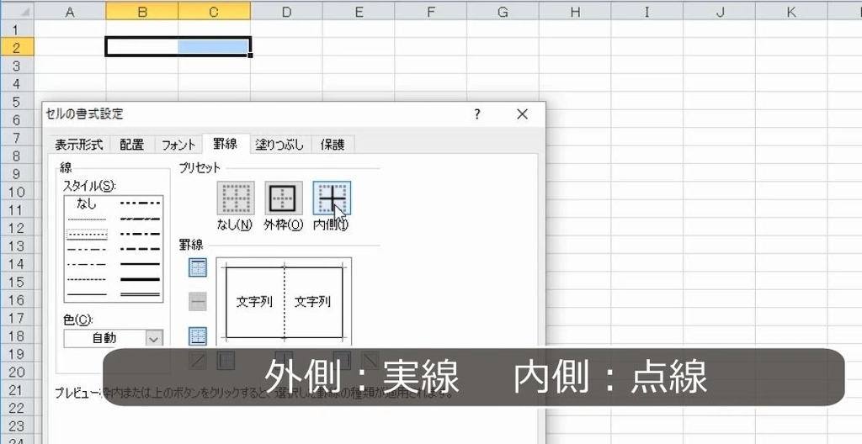Select column C header
The height and width of the screenshot is (444, 862).
[x=214, y=12]
